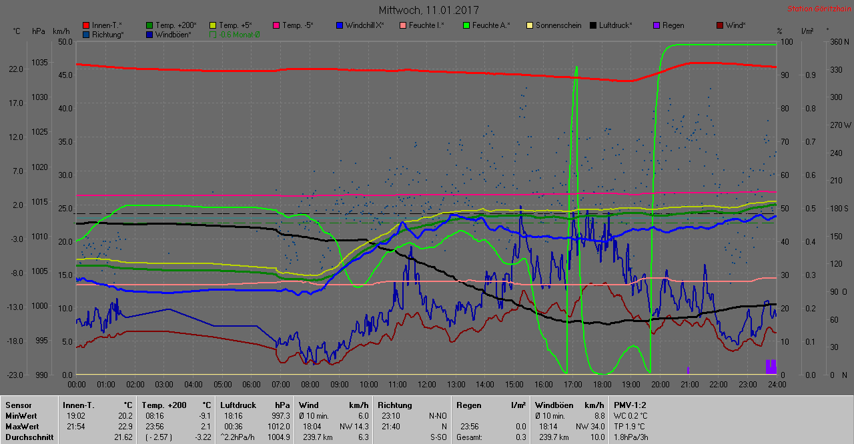Click the pink Temp. -5 legend marker
Screen dimensions: 854x444
click(x=276, y=25)
